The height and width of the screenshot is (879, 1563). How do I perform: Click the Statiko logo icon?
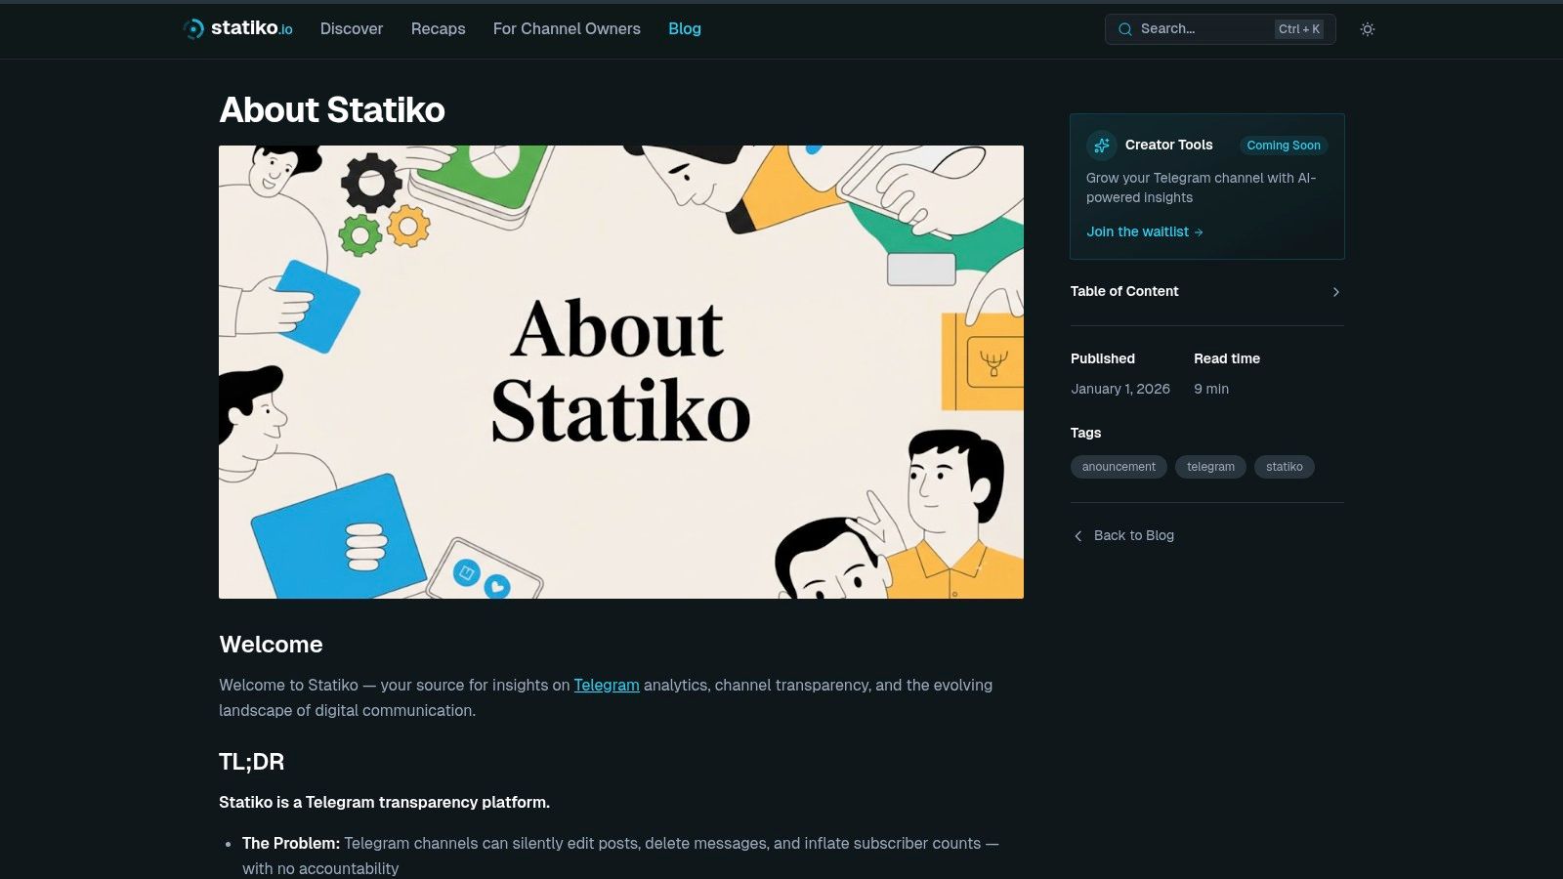click(193, 29)
